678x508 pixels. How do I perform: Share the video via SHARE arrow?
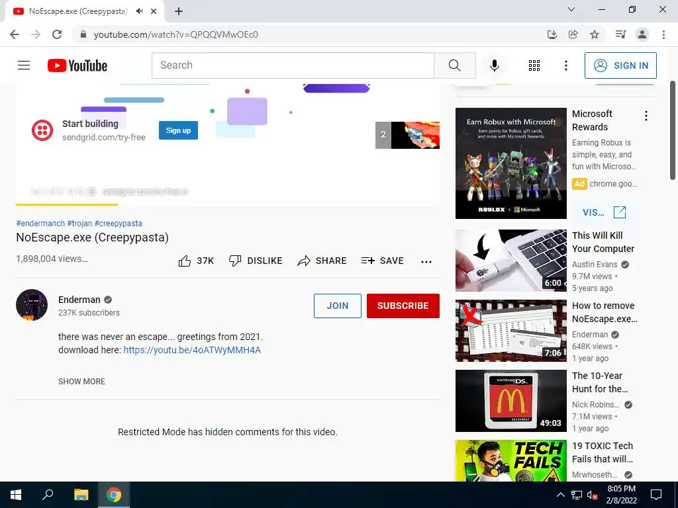322,261
